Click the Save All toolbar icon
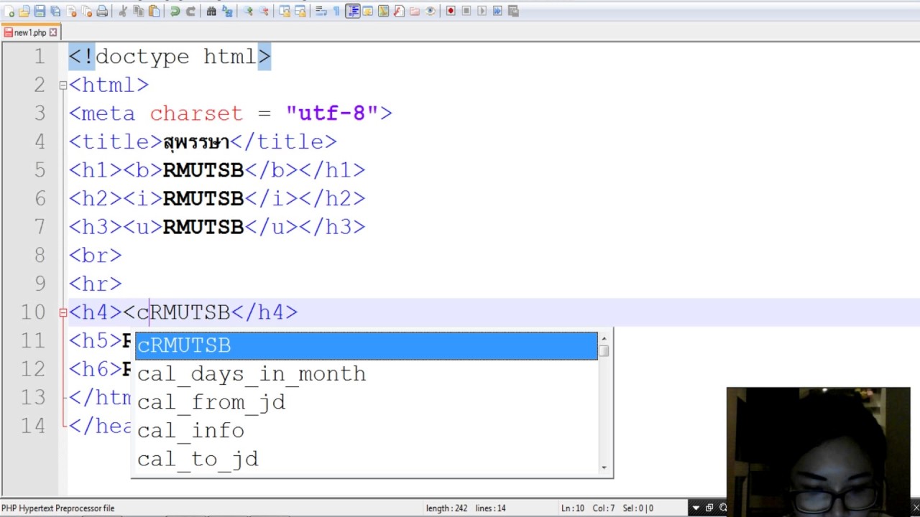This screenshot has width=920, height=517. [55, 11]
